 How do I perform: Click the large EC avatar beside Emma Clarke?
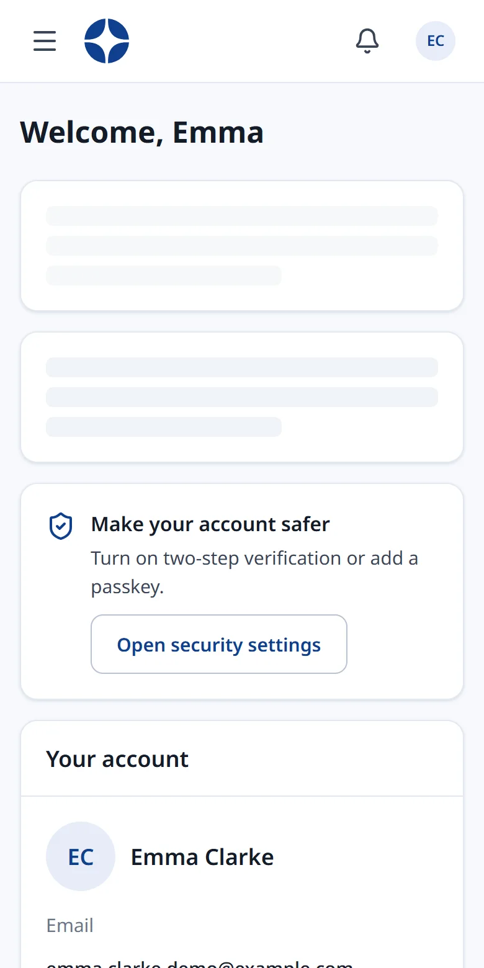(81, 856)
